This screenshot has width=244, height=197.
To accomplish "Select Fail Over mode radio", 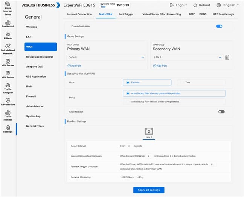I will click(128, 82).
